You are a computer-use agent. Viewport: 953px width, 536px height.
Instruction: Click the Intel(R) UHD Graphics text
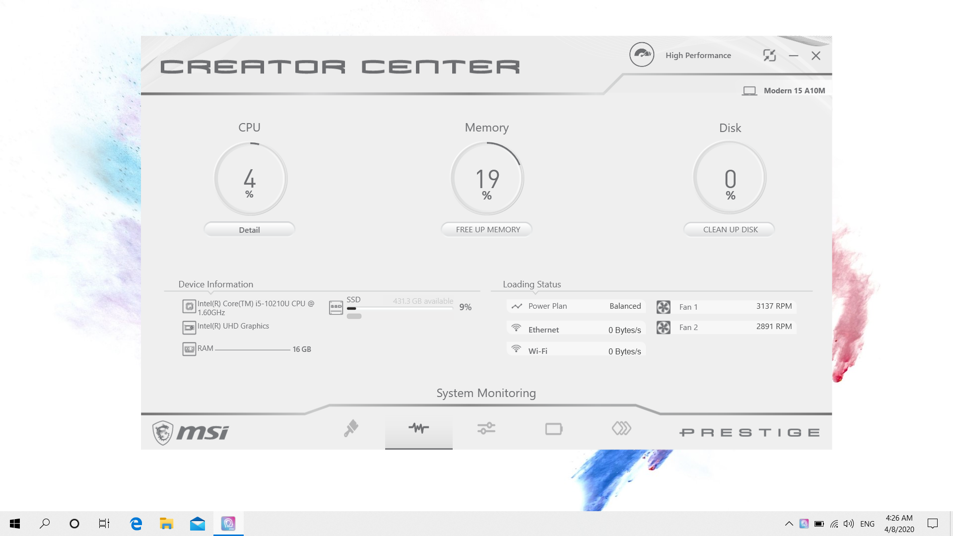pos(233,326)
